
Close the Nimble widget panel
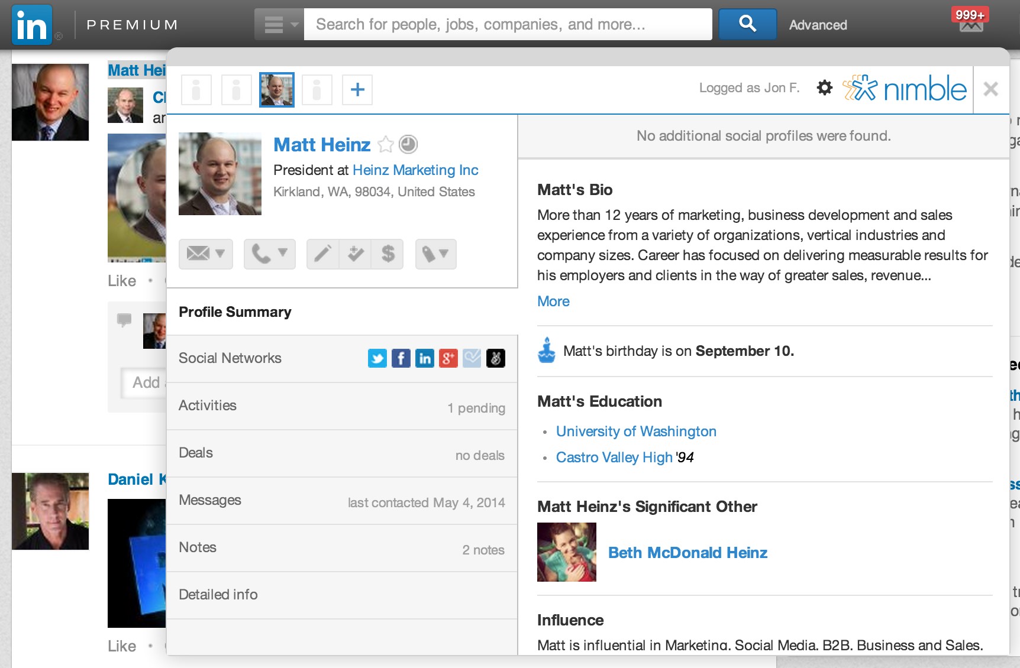(x=990, y=89)
